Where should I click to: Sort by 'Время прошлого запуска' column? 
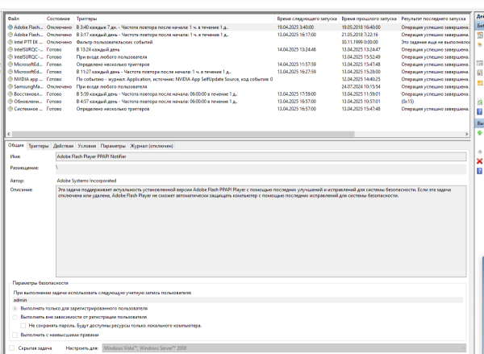pos(369,19)
